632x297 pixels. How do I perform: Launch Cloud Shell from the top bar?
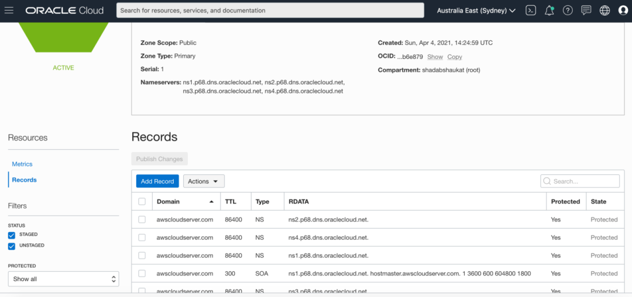click(x=531, y=11)
